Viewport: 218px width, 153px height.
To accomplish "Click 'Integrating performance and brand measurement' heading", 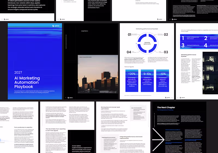I will coord(131,137).
